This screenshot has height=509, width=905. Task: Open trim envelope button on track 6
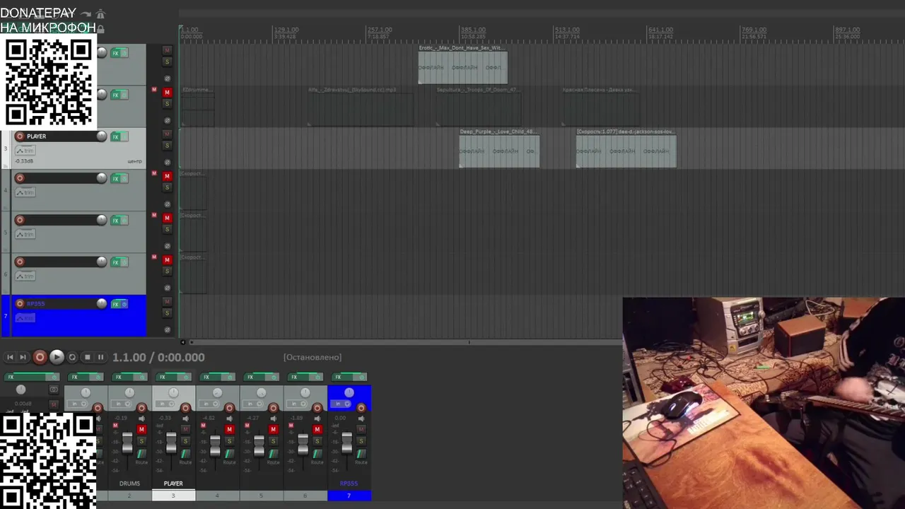click(x=25, y=276)
